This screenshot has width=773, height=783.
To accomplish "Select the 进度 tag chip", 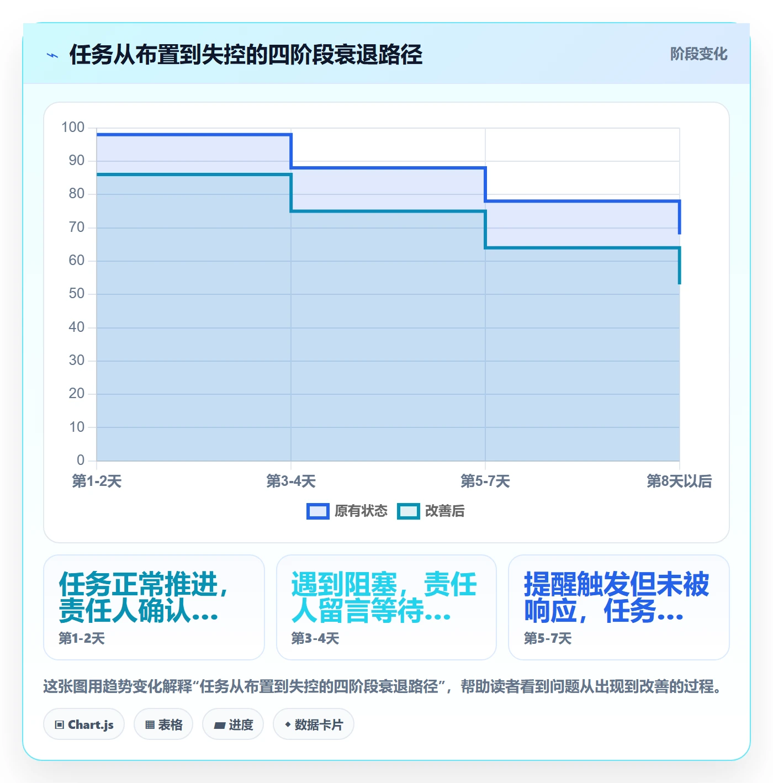I will (233, 724).
